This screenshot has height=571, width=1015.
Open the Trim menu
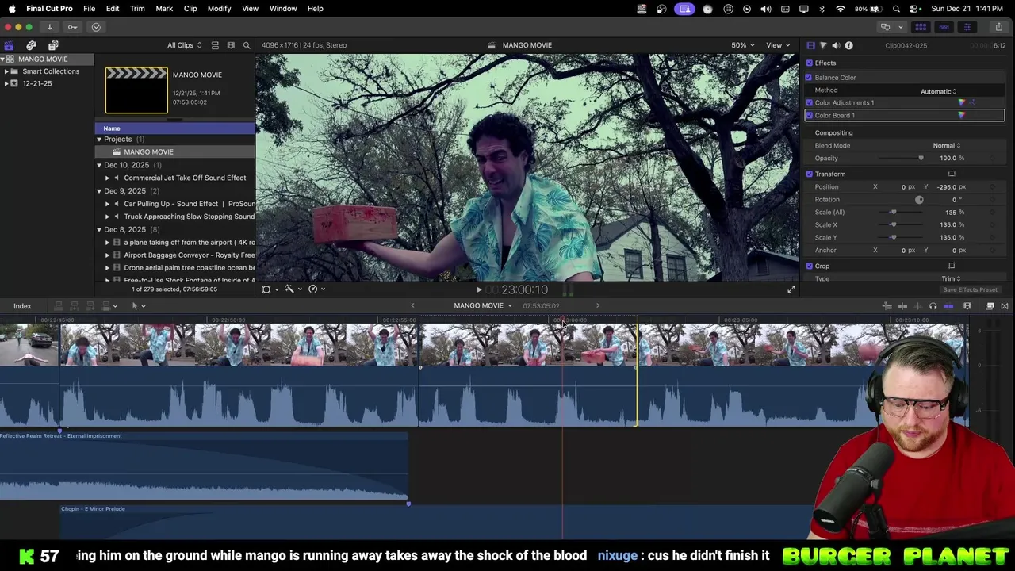pos(137,9)
